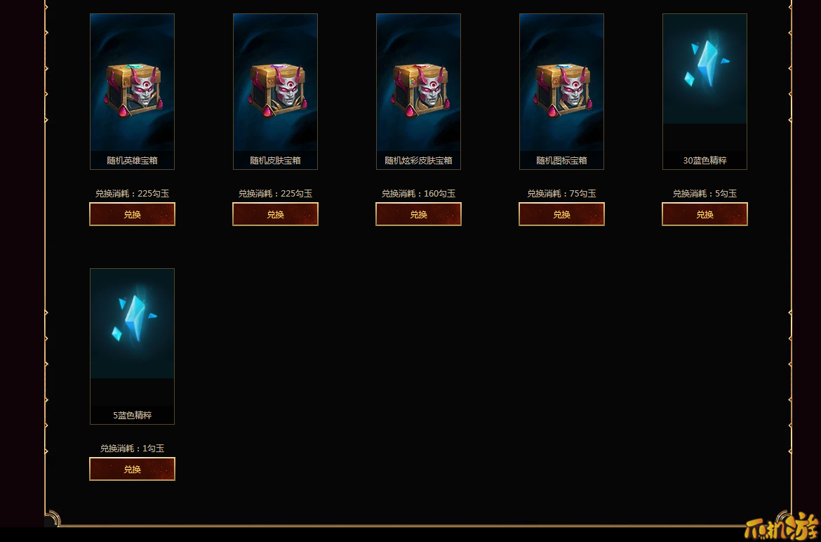Select the 随机皮肤宝箱 chest icon
This screenshot has height=542, width=821.
[x=275, y=83]
